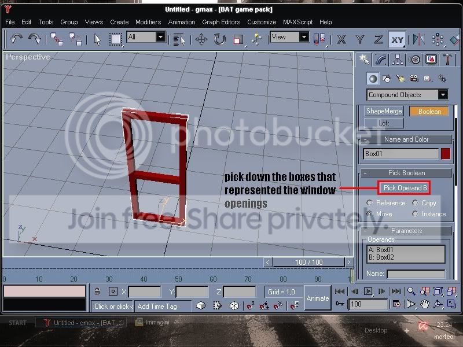Click the Zoom Extents viewport icon
Screen dimensions: 463x347
(438, 291)
